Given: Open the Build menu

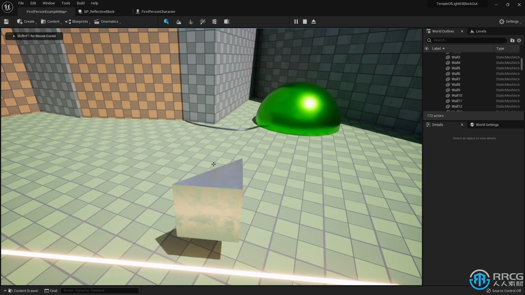Looking at the screenshot, I should tap(81, 3).
